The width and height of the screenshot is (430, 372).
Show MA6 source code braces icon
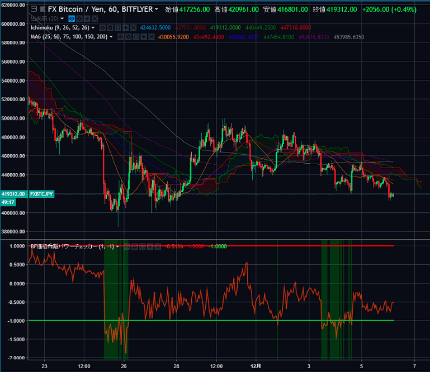(x=136, y=37)
